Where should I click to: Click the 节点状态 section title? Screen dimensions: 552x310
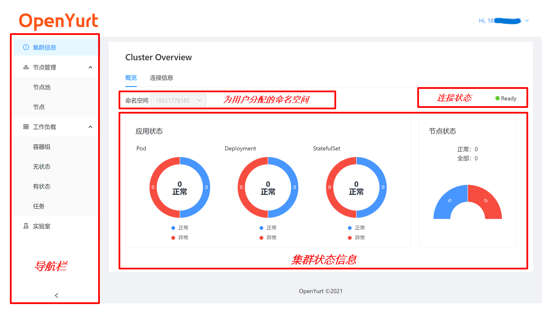[x=443, y=131]
